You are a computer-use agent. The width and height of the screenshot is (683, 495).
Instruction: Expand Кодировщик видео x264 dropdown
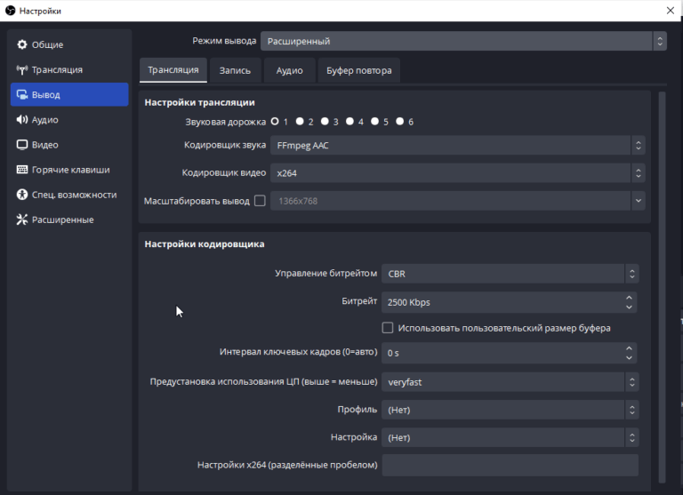(459, 172)
